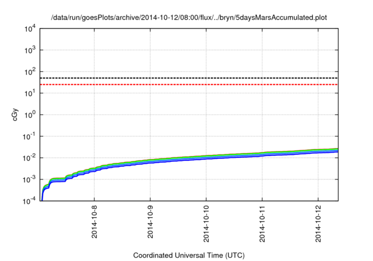Click the 10^-1 y-axis tick label
Image resolution: width=373 pixels, height=261 pixels.
(x=29, y=136)
